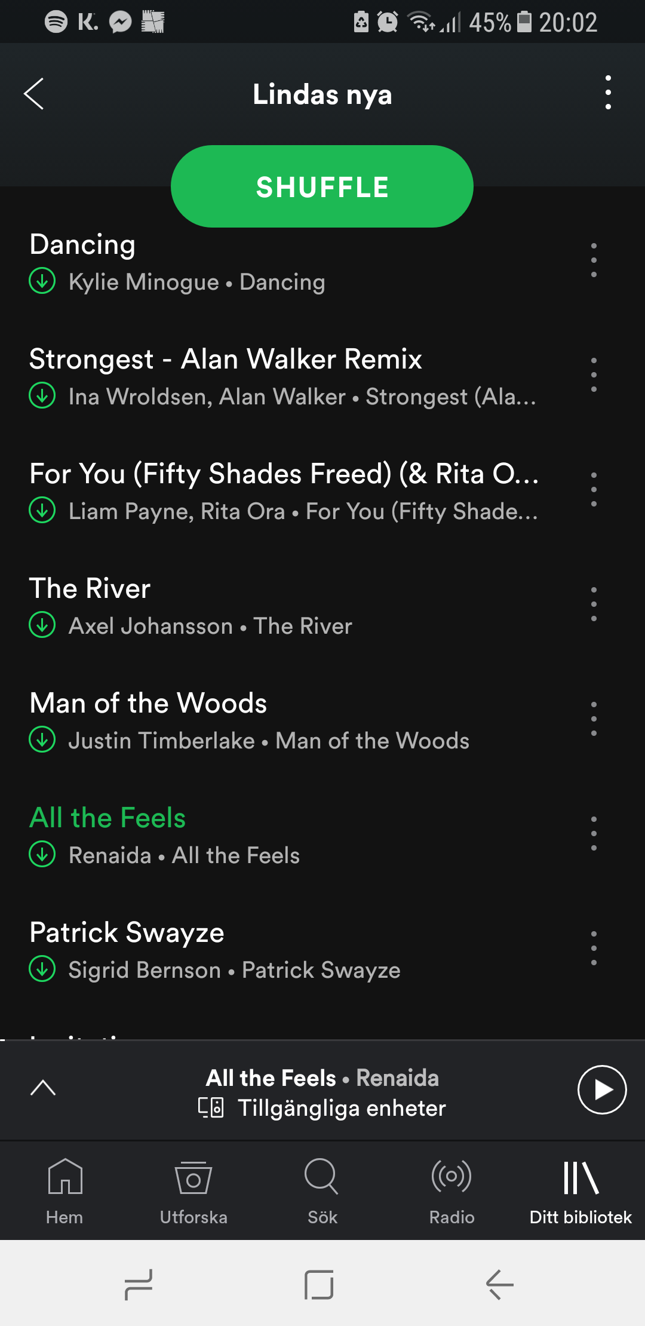The height and width of the screenshot is (1326, 645).
Task: Open the Utforska browse tab
Action: pyautogui.click(x=193, y=1191)
